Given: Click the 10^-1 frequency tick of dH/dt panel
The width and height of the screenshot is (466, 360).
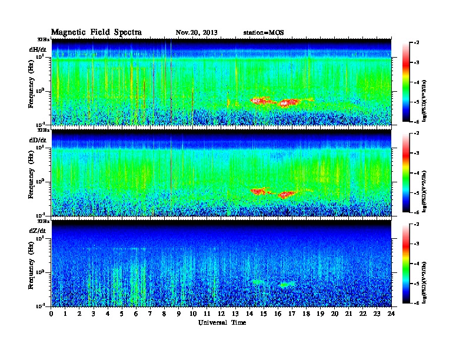Looking at the screenshot, I should pyautogui.click(x=41, y=124).
